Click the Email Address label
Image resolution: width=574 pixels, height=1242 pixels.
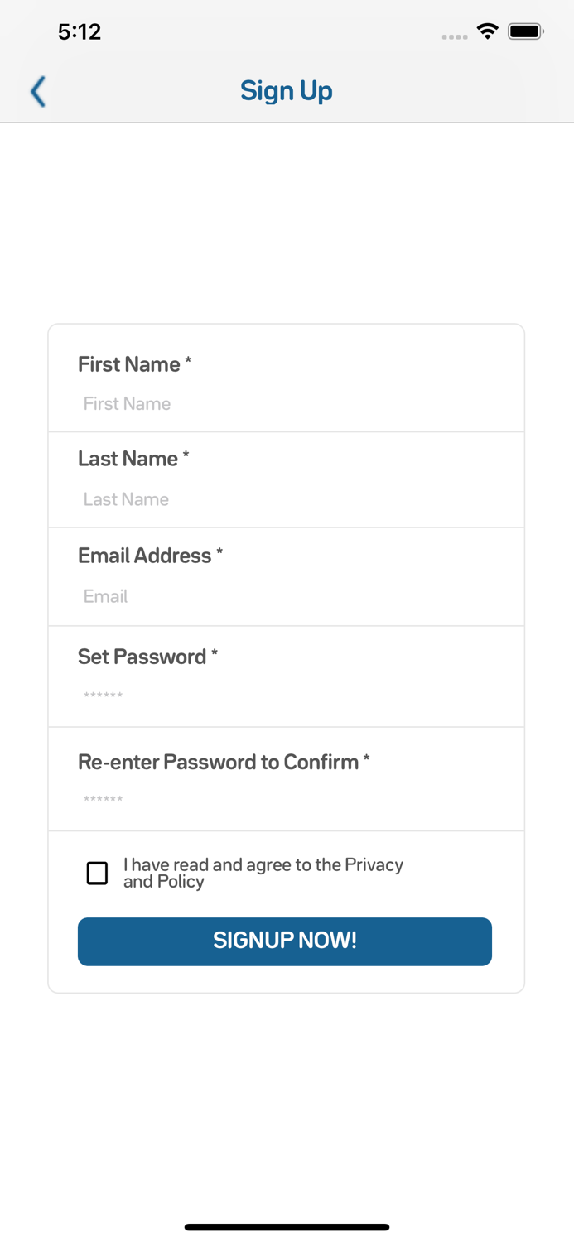point(150,556)
